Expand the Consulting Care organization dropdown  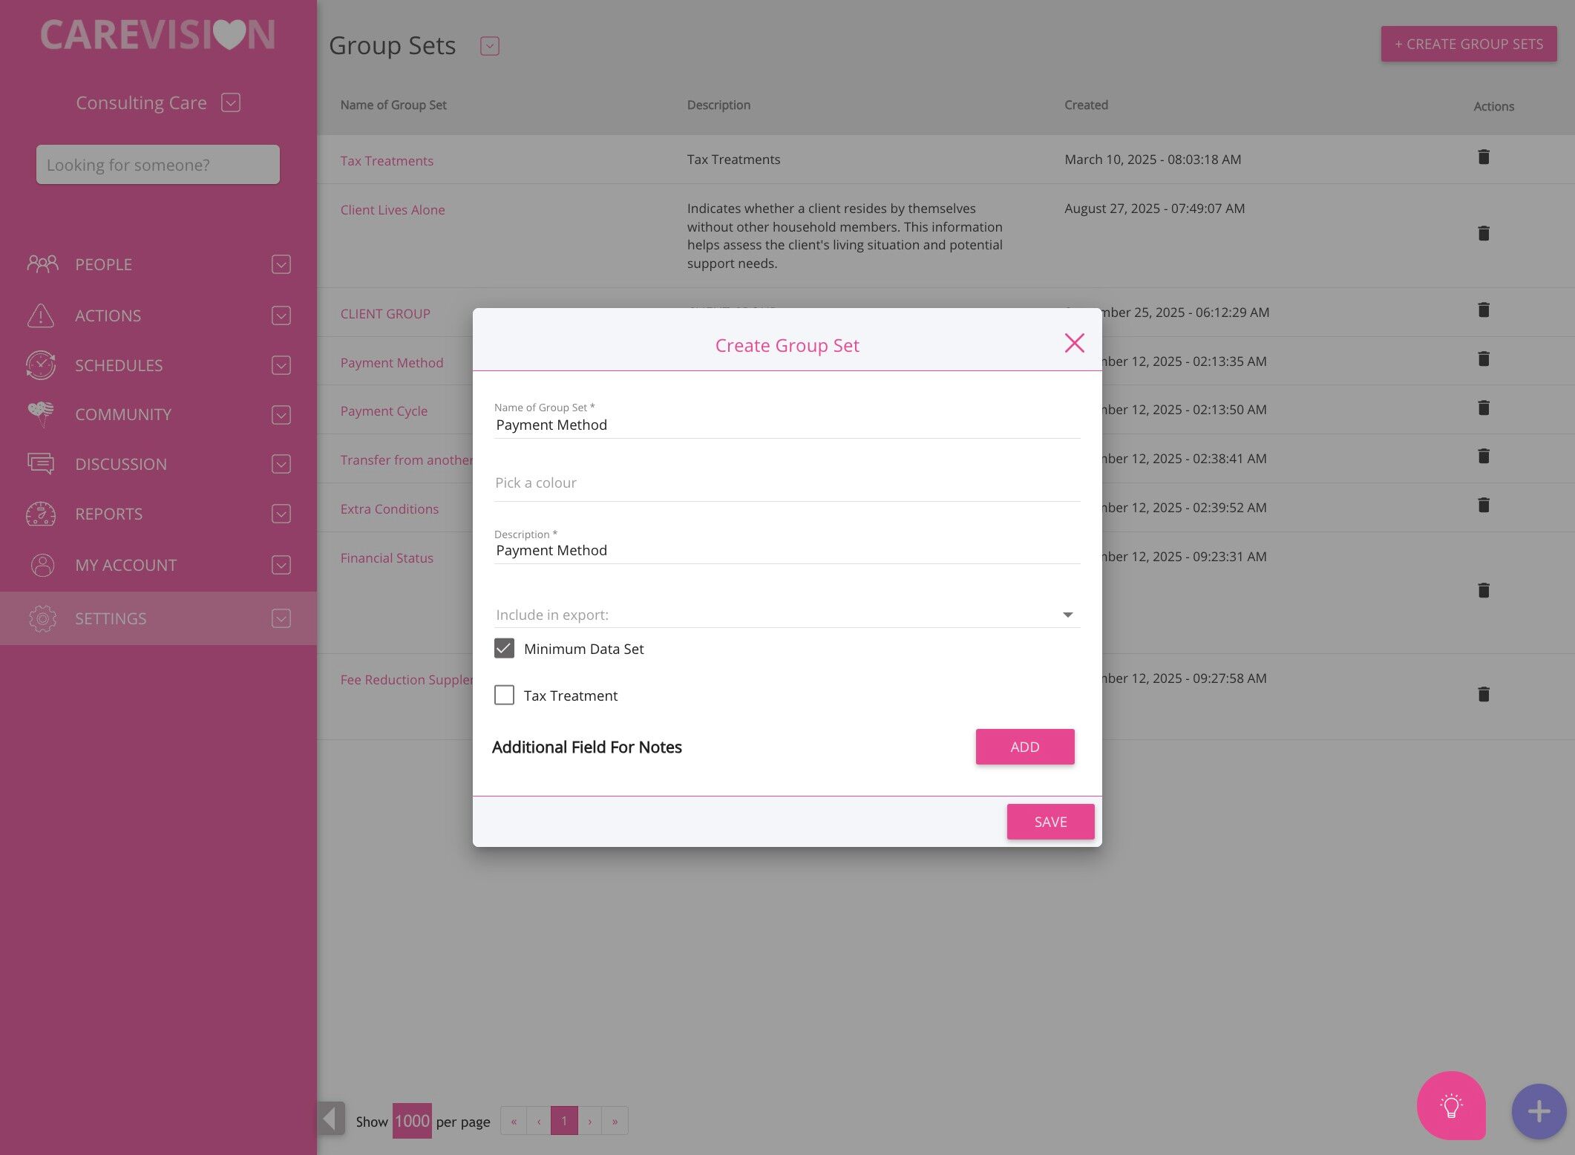coord(231,102)
